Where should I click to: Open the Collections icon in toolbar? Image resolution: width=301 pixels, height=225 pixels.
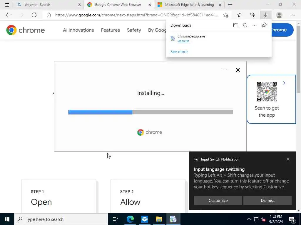(253, 15)
